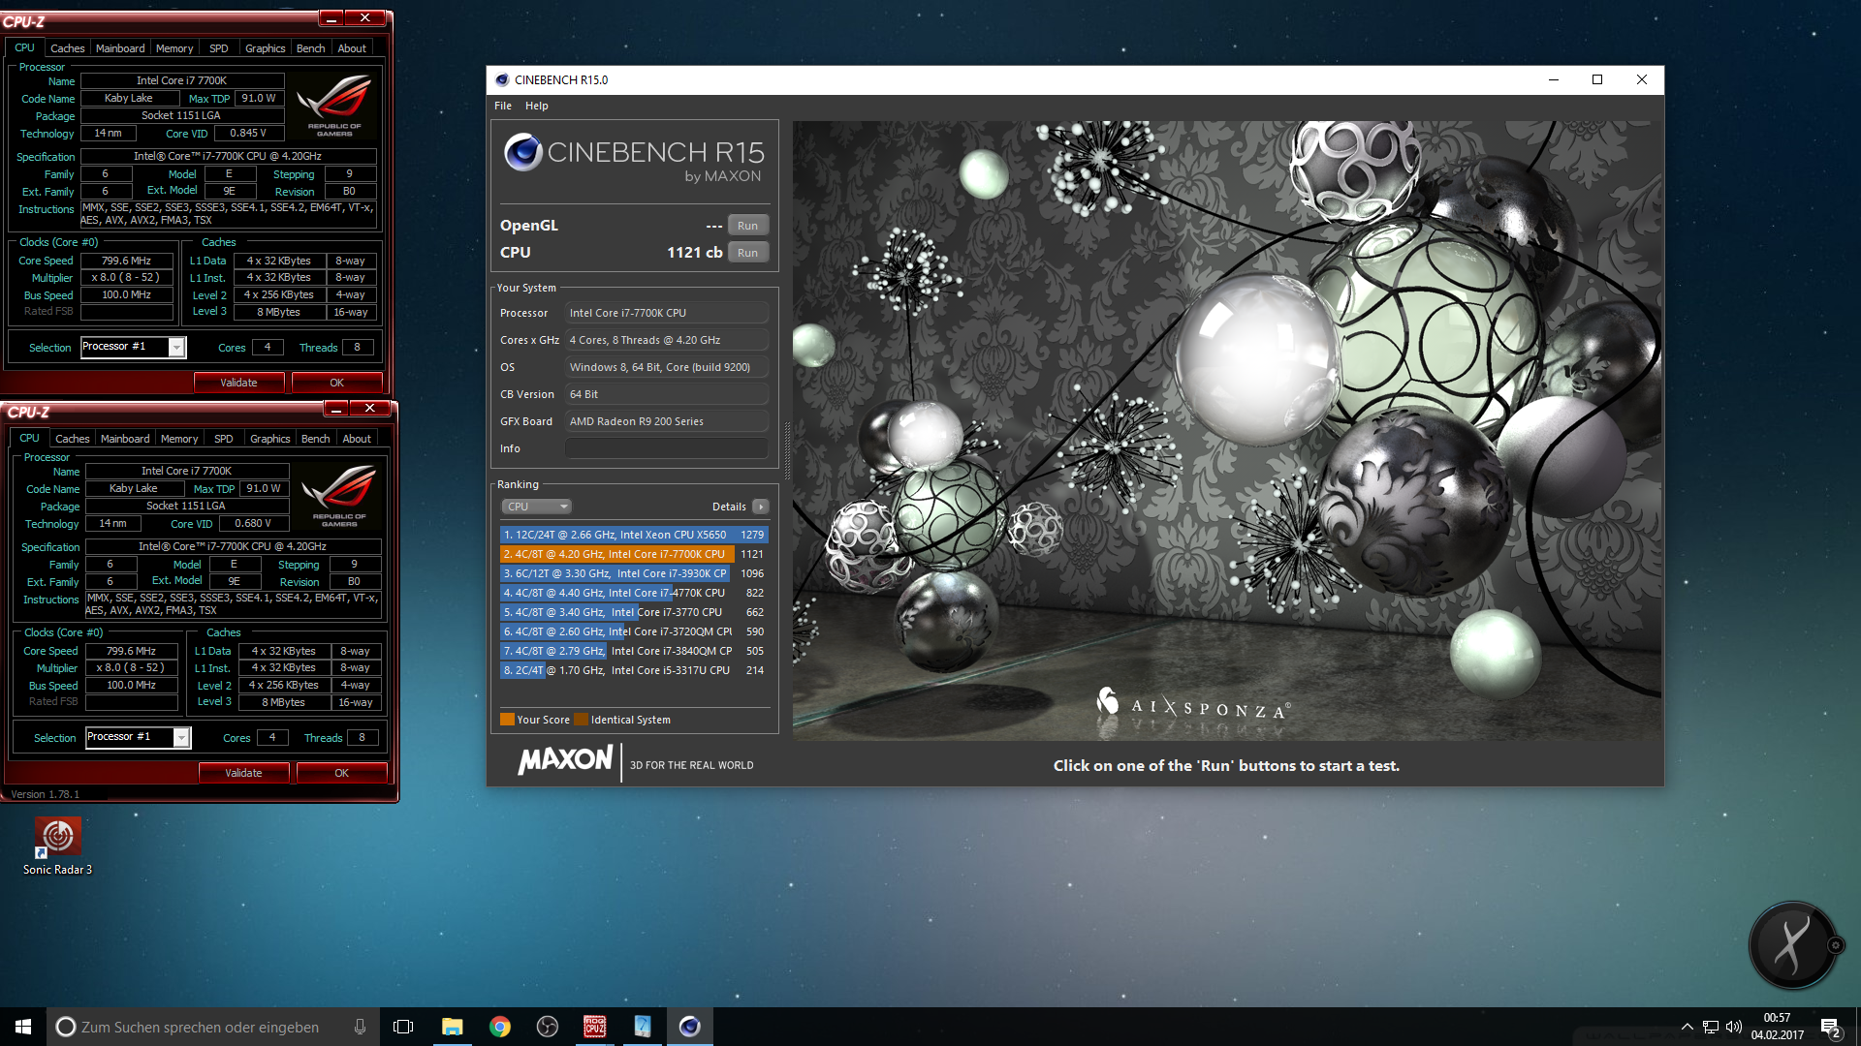Click the ROG logo in upper CPU-Z window
Viewport: 1861px width, 1046px height.
point(334,107)
